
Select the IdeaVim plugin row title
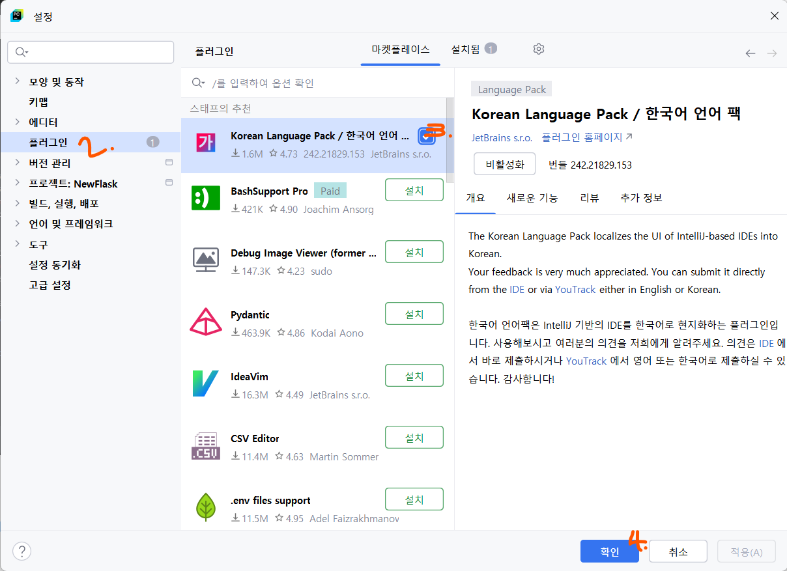point(250,376)
